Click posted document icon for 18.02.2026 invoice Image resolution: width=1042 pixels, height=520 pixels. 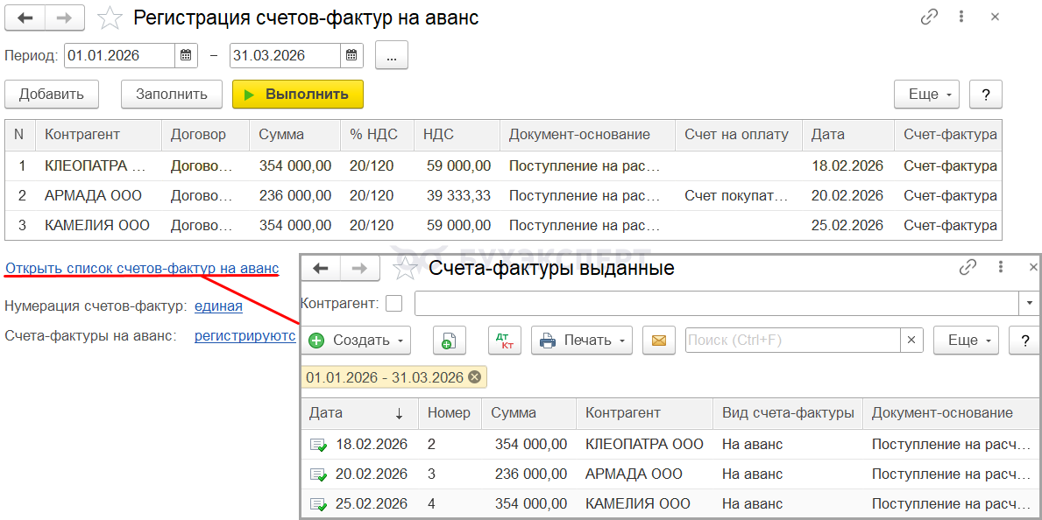coord(319,445)
